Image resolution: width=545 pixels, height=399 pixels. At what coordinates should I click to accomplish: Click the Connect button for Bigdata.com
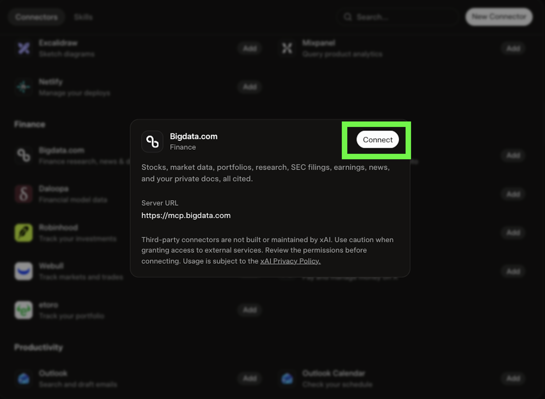(378, 140)
